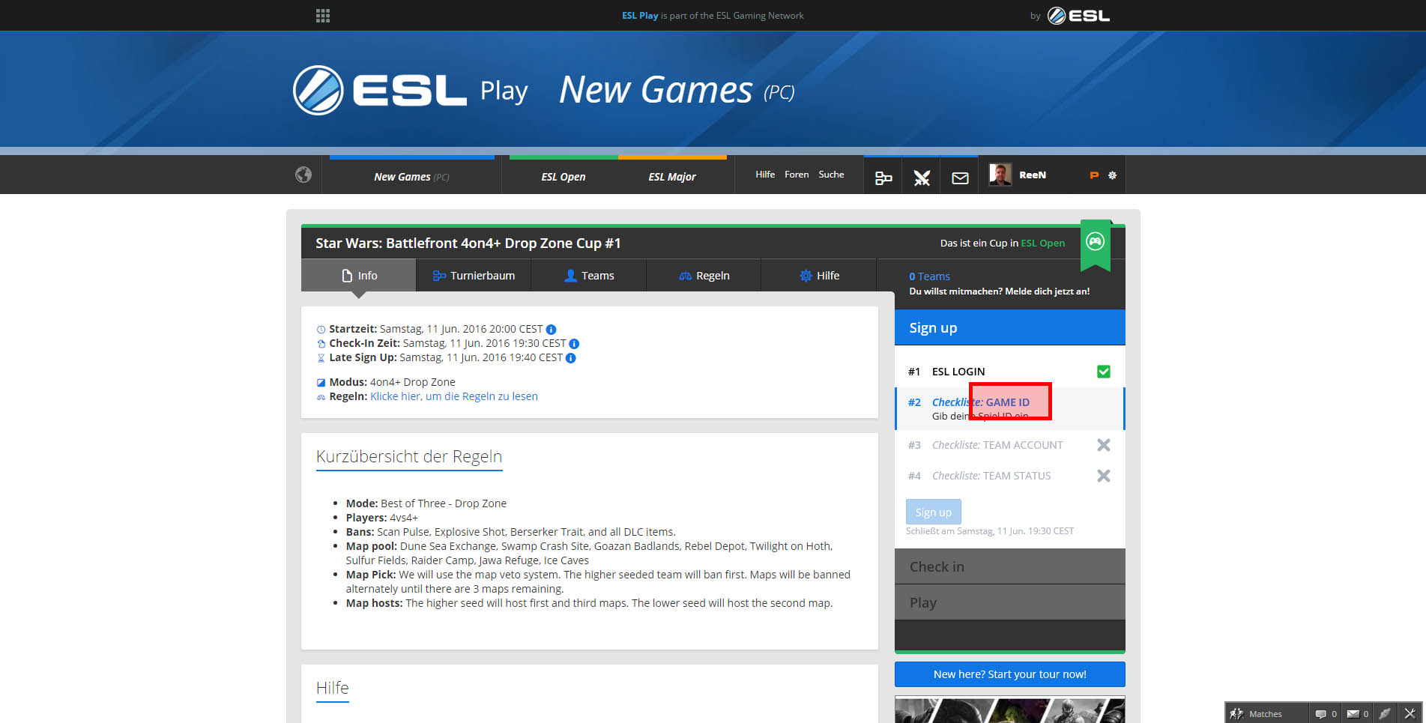This screenshot has width=1426, height=723.
Task: Switch to the Info tab
Action: (x=359, y=276)
